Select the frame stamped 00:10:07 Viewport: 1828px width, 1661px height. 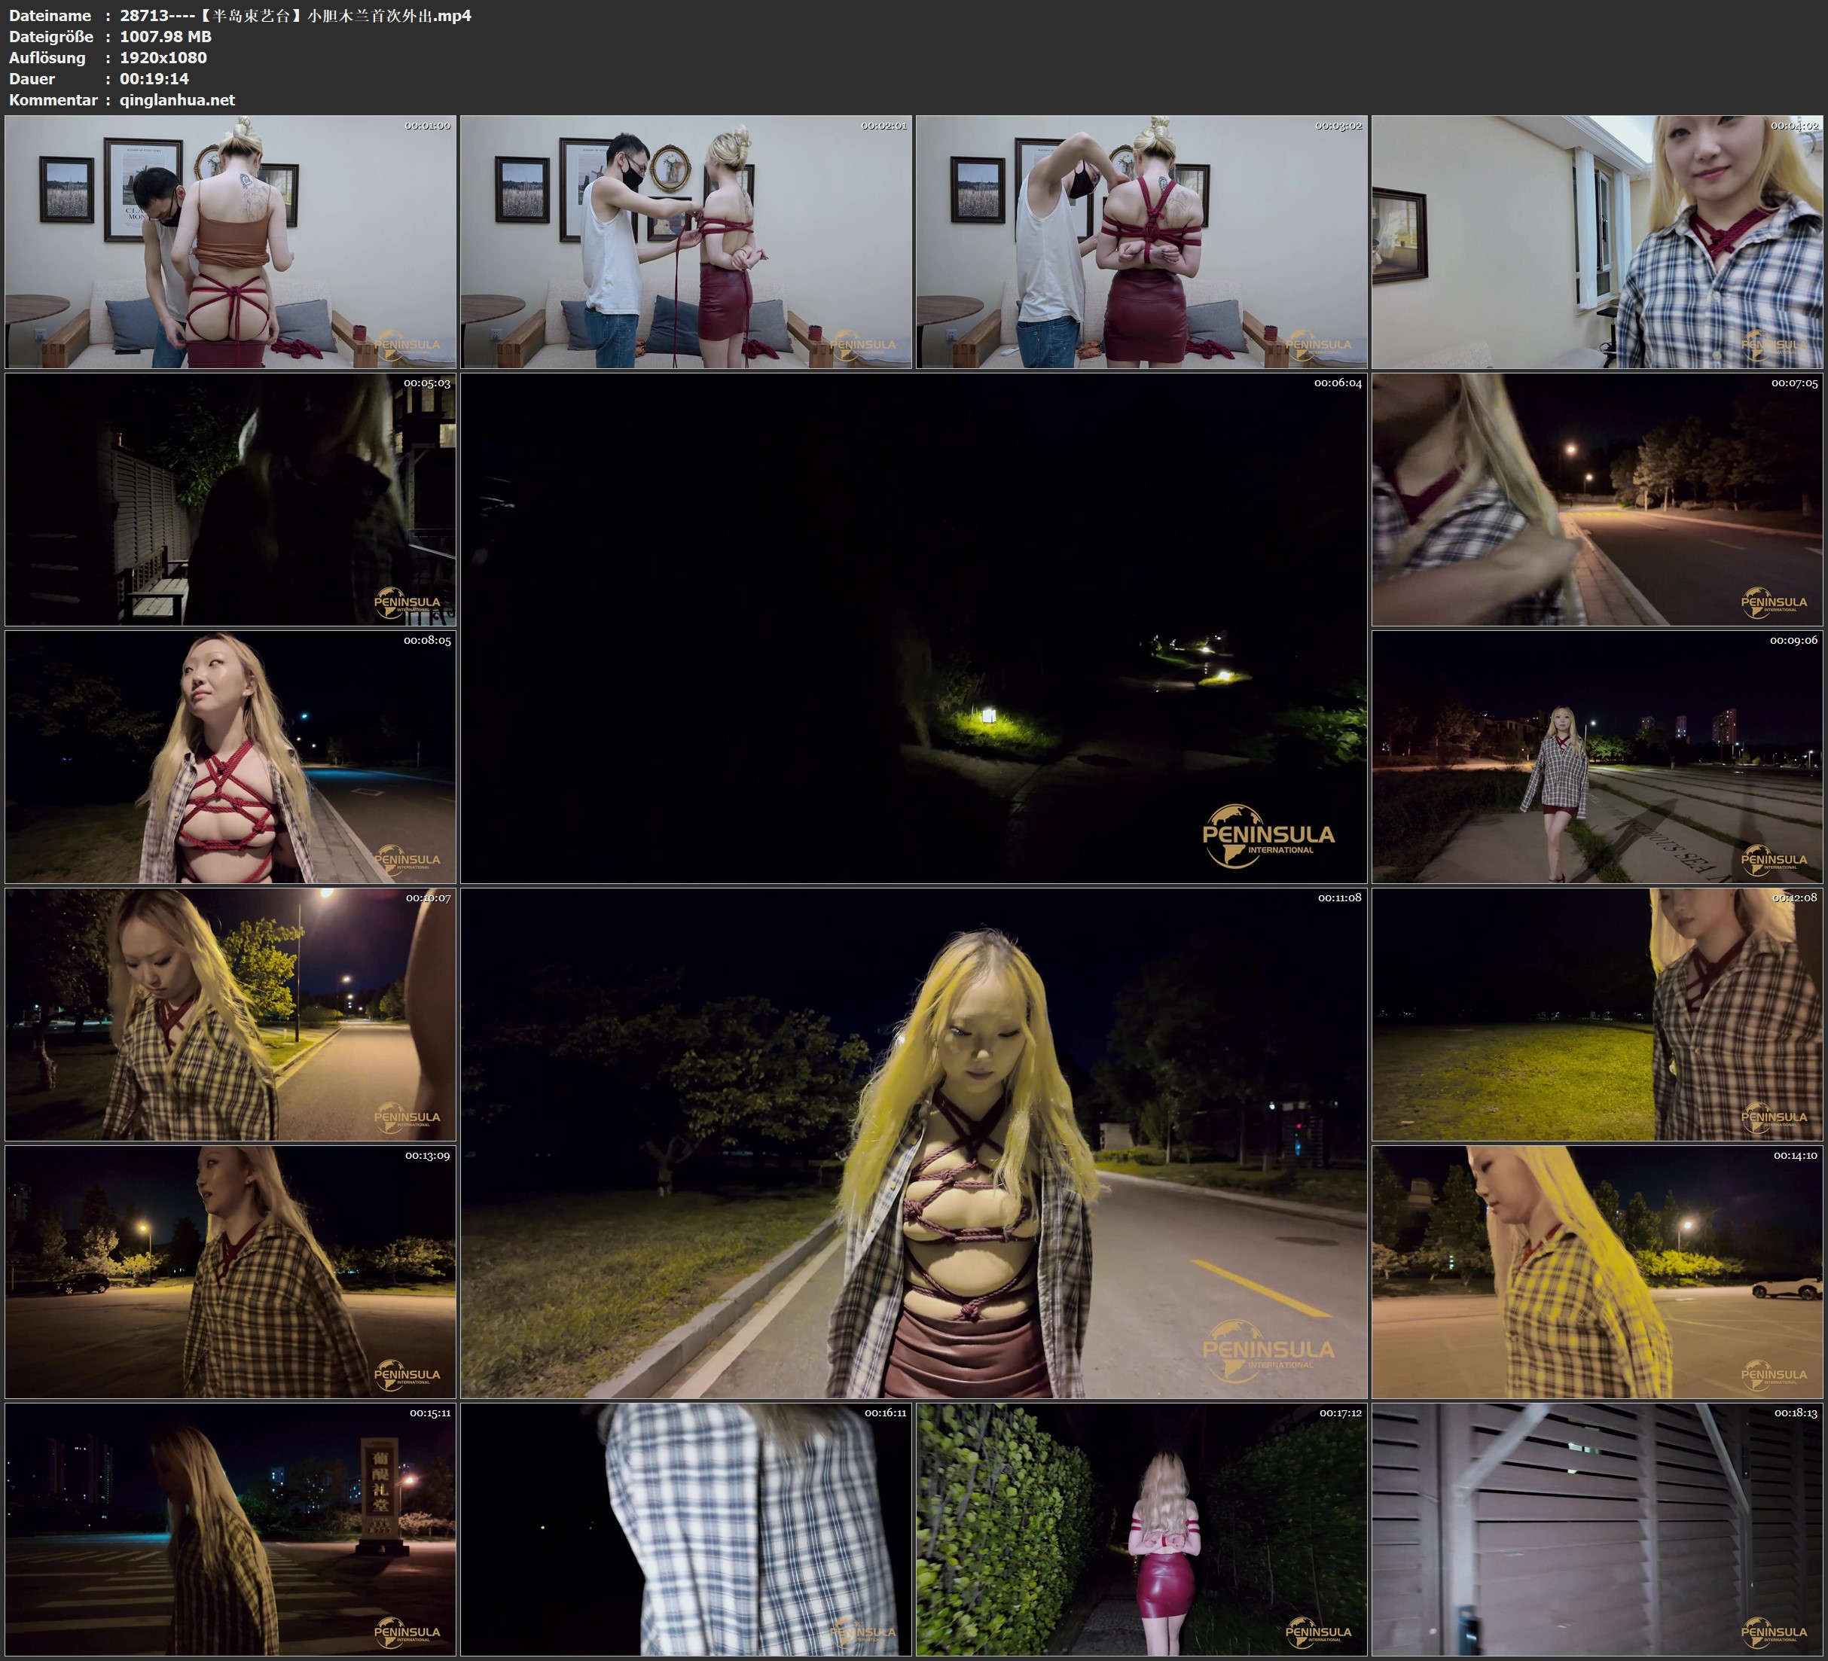[x=230, y=1014]
